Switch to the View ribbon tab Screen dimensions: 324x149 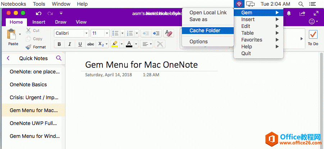(x=81, y=22)
